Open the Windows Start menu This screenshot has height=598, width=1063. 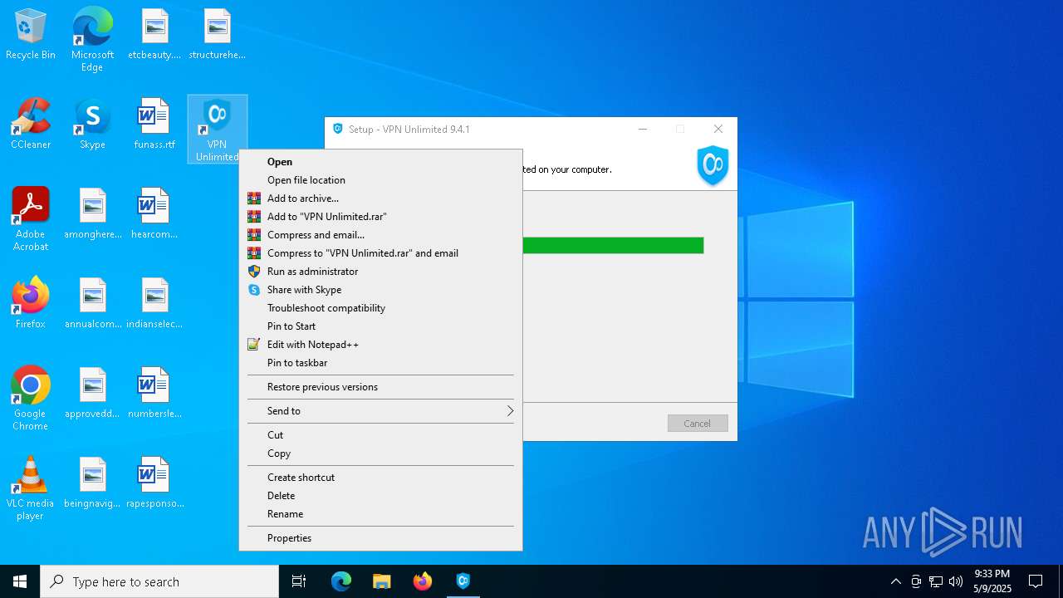tap(20, 581)
